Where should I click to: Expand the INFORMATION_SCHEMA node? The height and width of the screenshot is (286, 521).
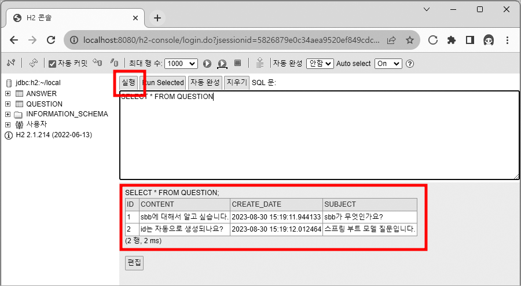tap(8, 114)
